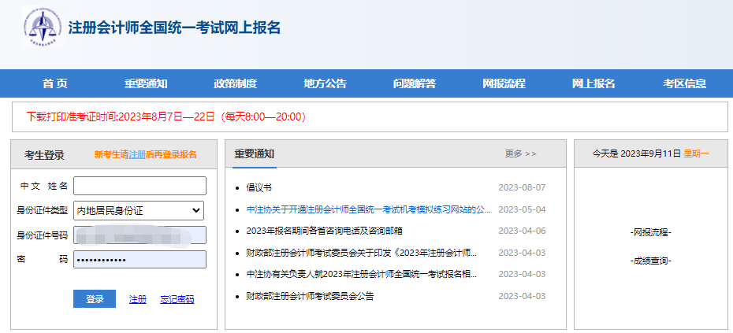733x333 pixels.
Task: Focus the 身份证件号码 input field
Action: (140, 235)
